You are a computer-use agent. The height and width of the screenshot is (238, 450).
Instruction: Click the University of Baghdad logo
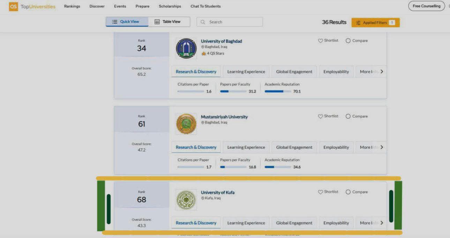click(186, 48)
